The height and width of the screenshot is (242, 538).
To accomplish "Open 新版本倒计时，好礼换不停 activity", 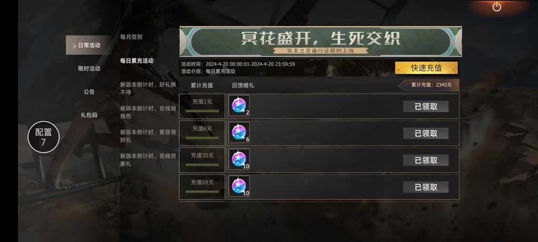I will pos(148,88).
